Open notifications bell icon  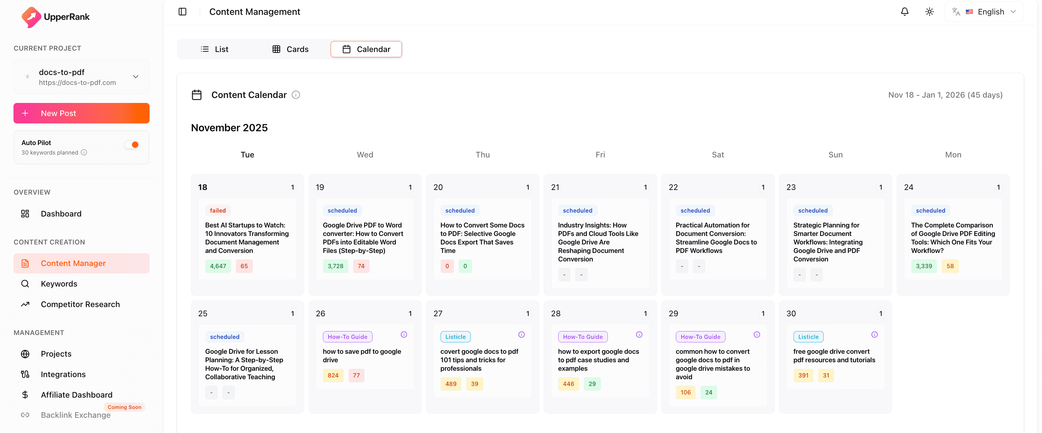(904, 12)
